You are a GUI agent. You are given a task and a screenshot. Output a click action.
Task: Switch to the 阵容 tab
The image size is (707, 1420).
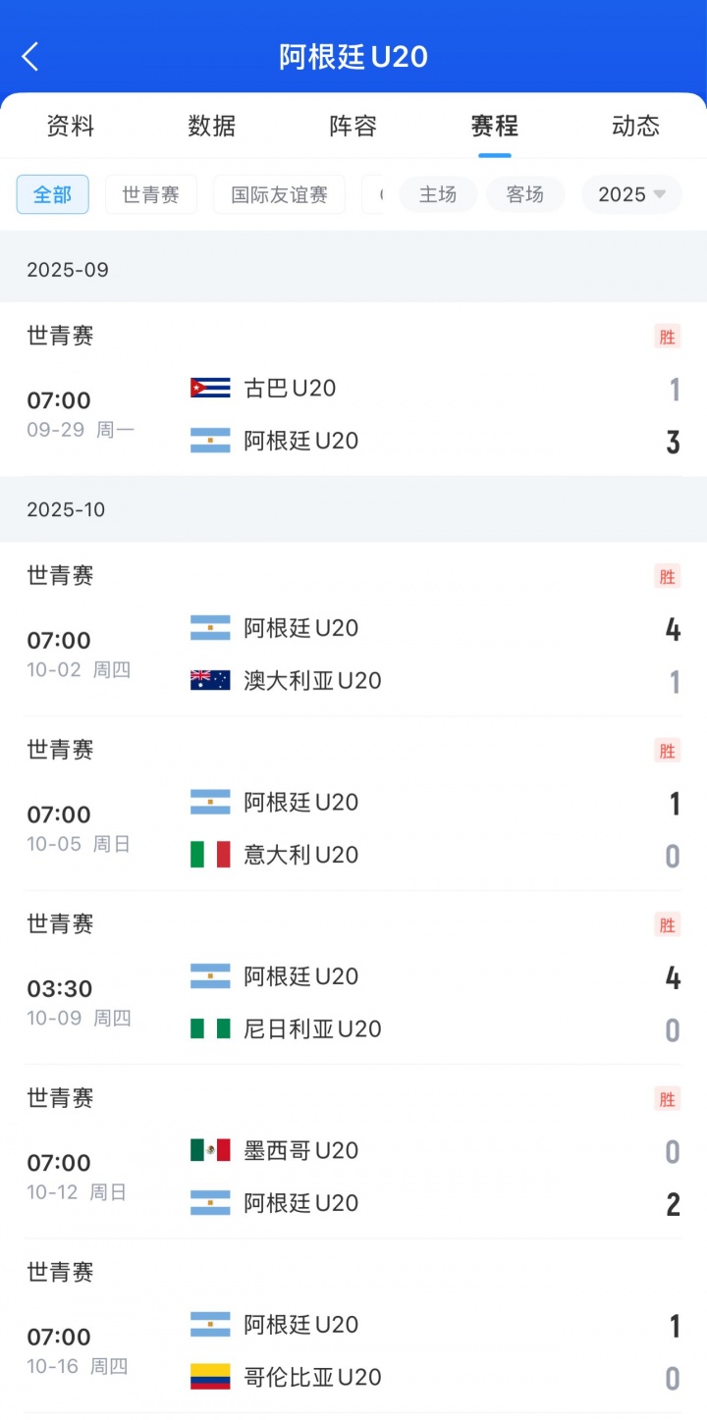click(353, 126)
